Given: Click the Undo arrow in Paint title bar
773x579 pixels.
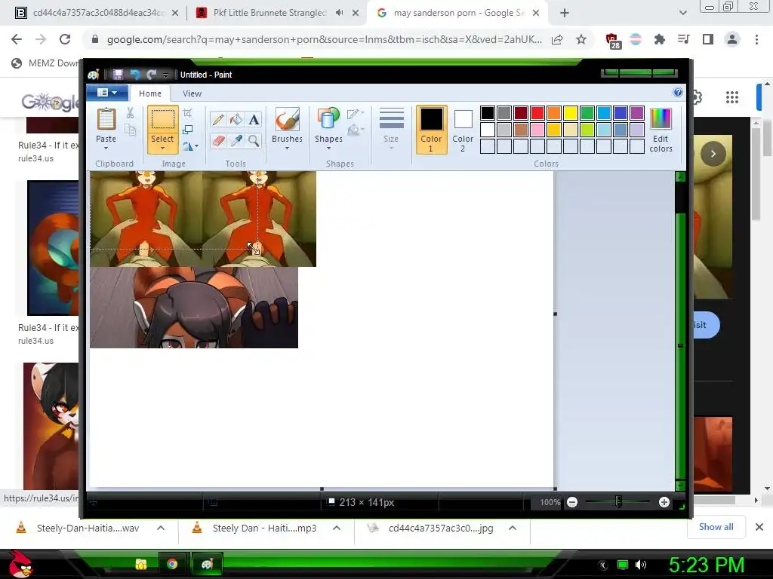Looking at the screenshot, I should [134, 75].
